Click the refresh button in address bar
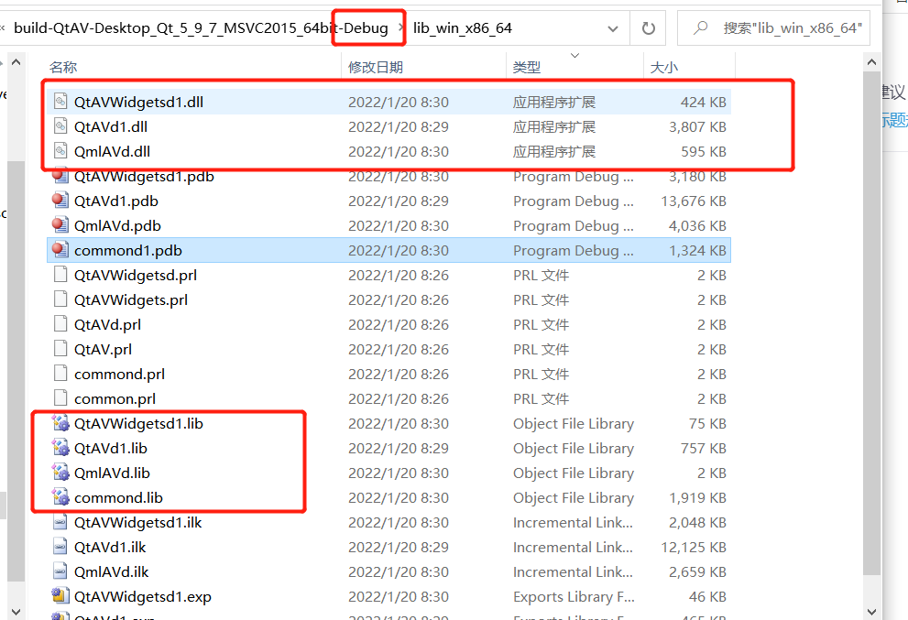Viewport: 908px width, 620px height. [648, 27]
